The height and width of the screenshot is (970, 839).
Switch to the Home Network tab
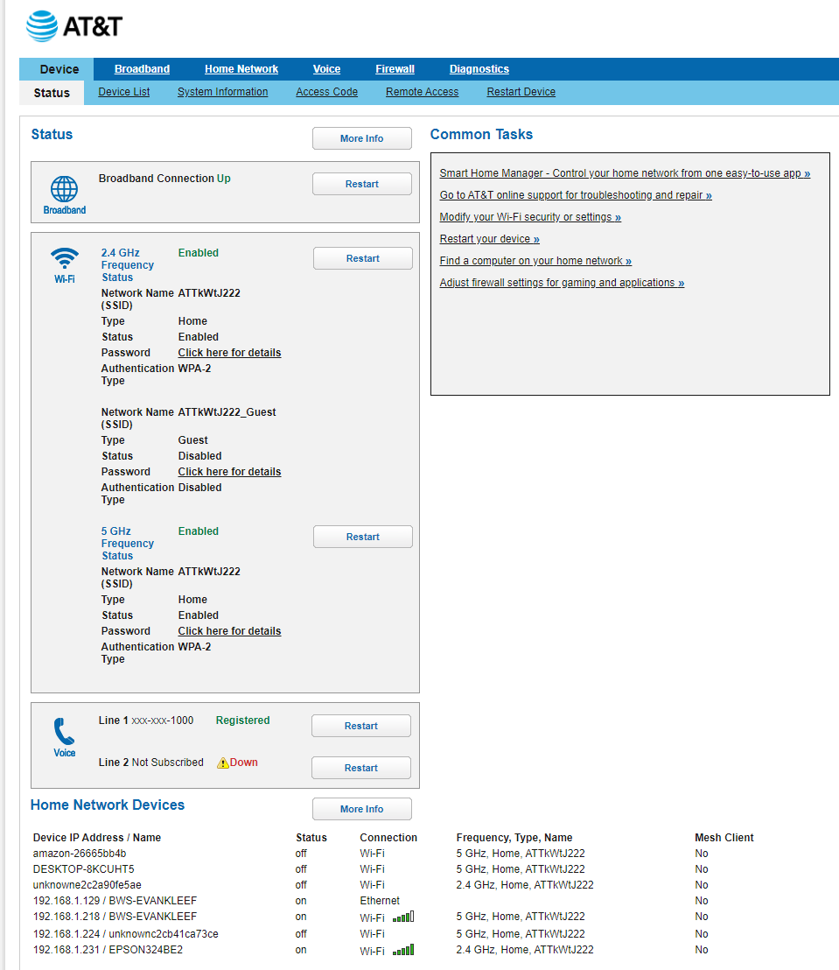[x=241, y=69]
